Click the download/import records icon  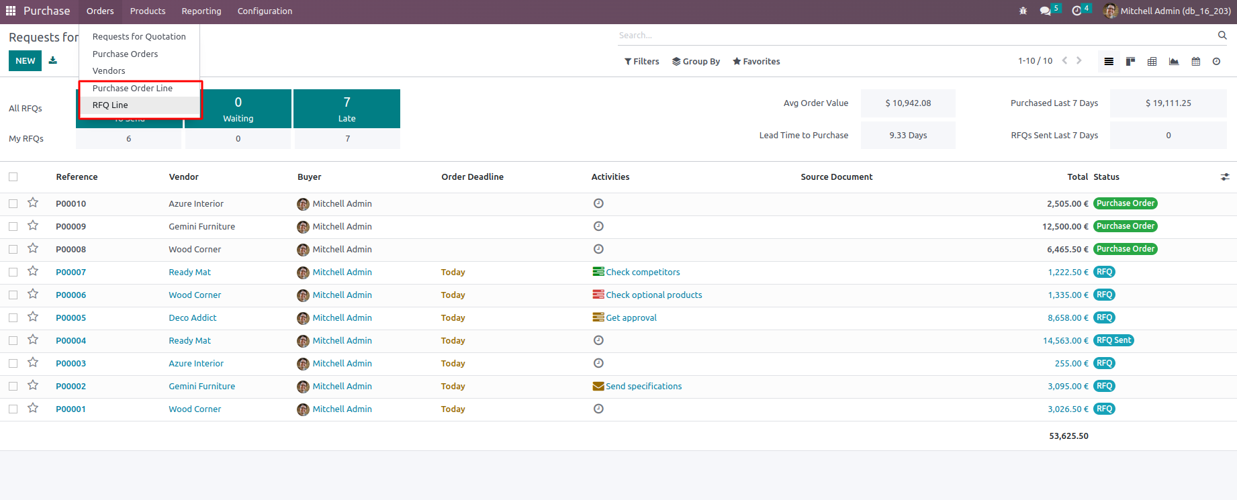[x=53, y=60]
